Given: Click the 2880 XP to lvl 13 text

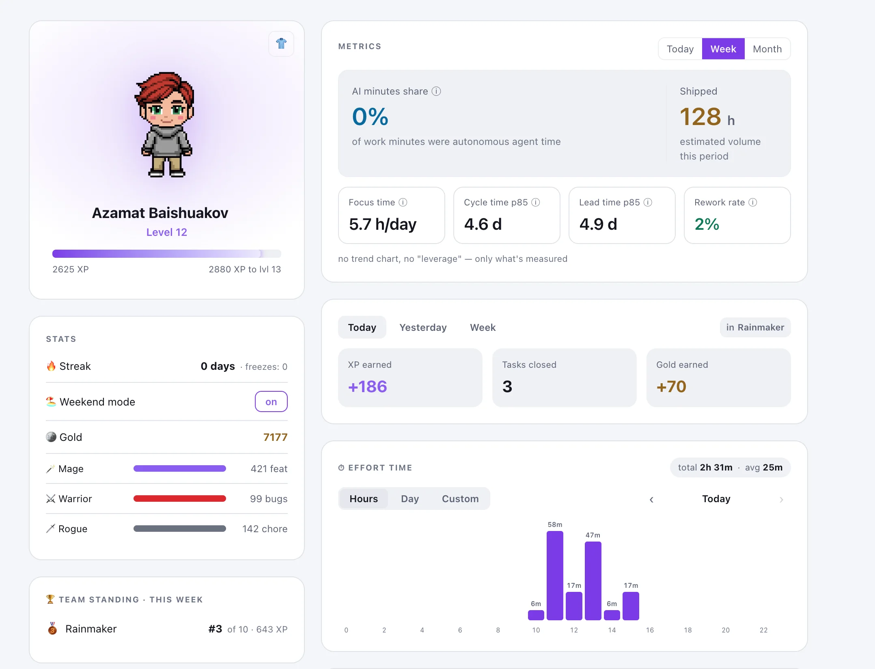Looking at the screenshot, I should tap(245, 270).
